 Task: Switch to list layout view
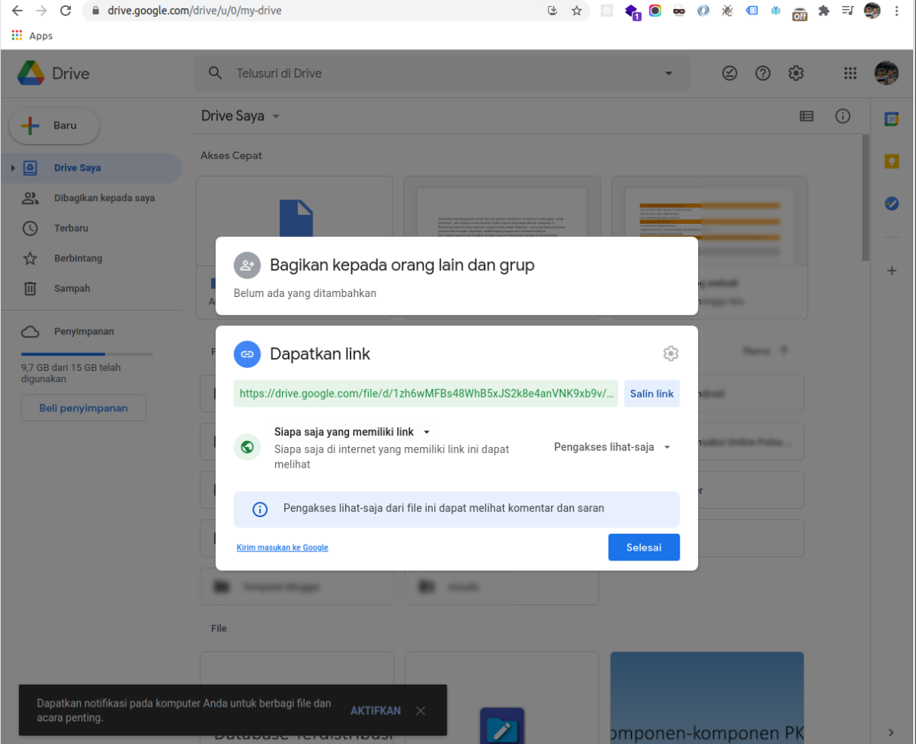806,116
